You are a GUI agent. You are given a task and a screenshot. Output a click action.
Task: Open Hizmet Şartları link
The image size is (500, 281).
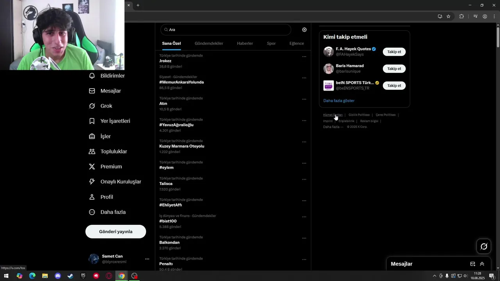(x=333, y=115)
